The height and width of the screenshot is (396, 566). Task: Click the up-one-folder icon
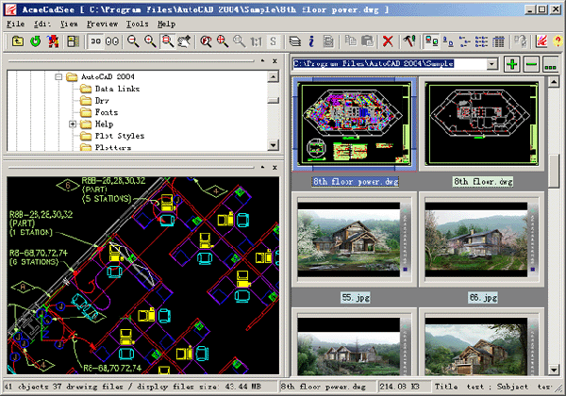[17, 41]
